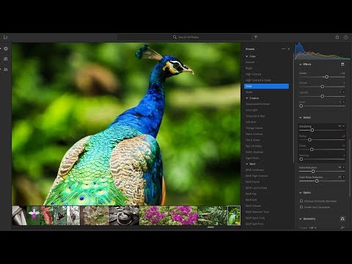This screenshot has height=264, width=352.
Task: Click the Search All Photos field
Action: tap(184, 37)
